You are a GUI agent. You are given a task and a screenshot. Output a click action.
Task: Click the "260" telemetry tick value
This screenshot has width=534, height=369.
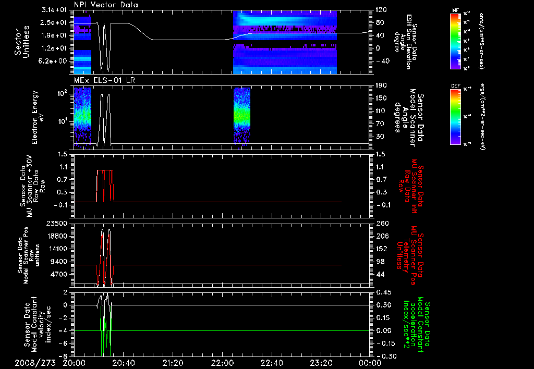click(x=382, y=224)
